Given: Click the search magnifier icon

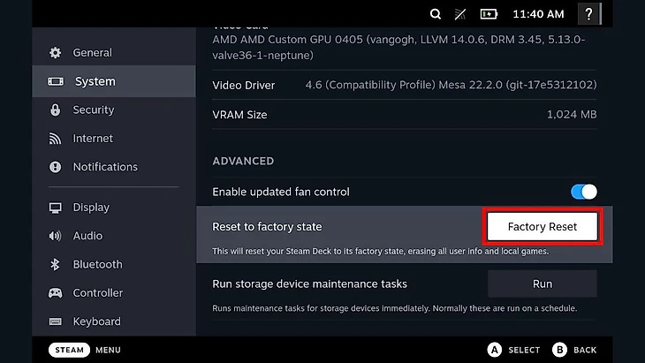Looking at the screenshot, I should (x=436, y=14).
